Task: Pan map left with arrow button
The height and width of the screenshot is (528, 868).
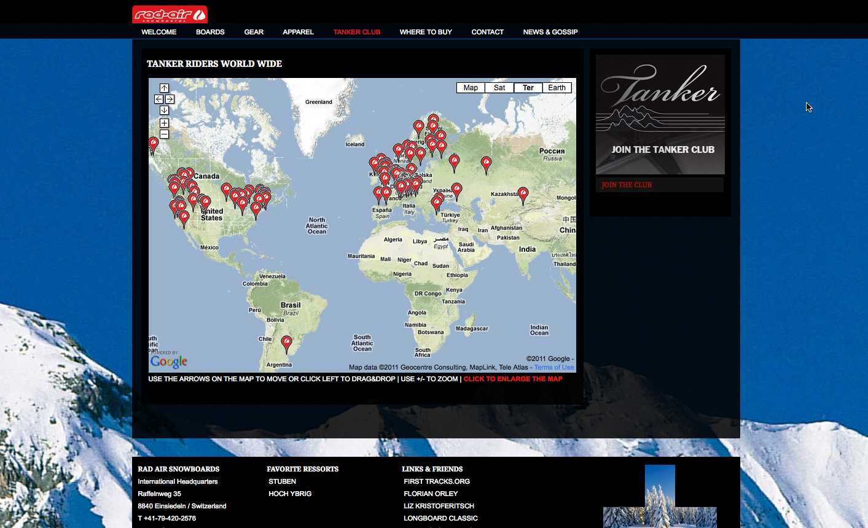Action: pos(158,99)
